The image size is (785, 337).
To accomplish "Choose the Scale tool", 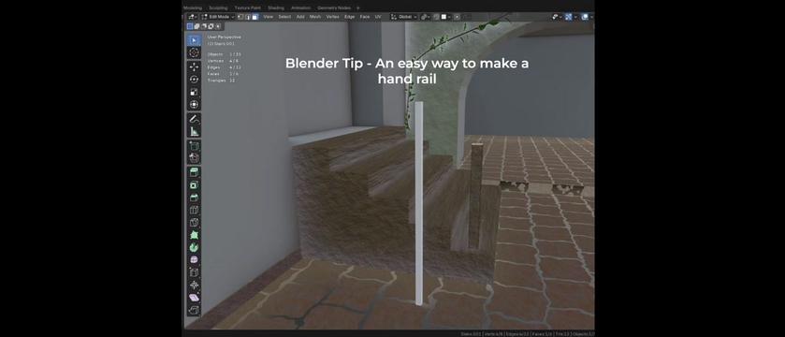I will [x=195, y=92].
